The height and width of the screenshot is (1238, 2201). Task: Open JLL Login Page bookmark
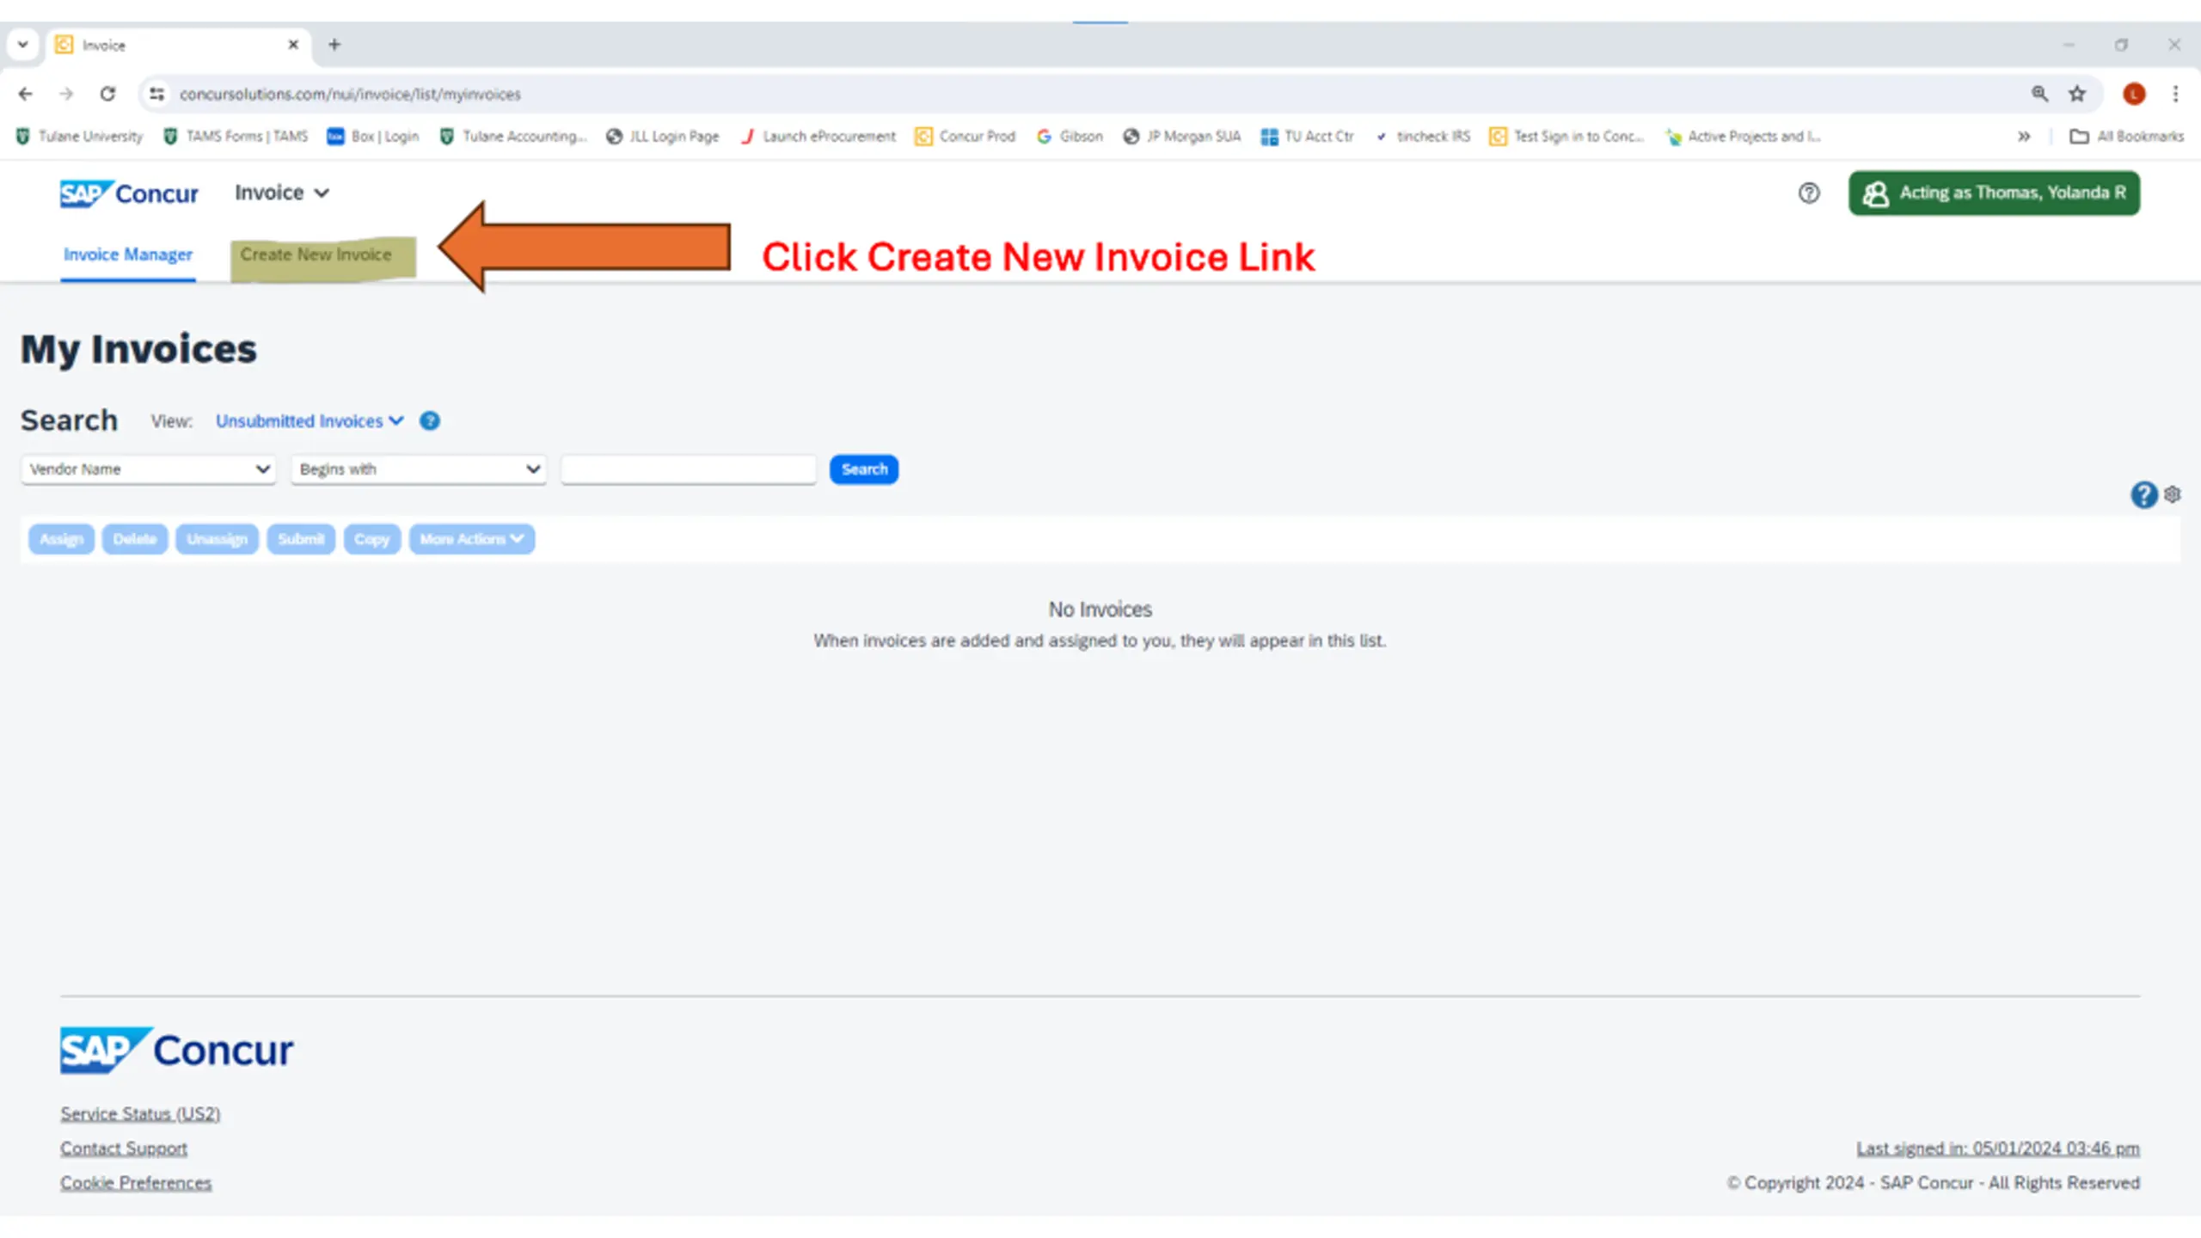coord(663,136)
